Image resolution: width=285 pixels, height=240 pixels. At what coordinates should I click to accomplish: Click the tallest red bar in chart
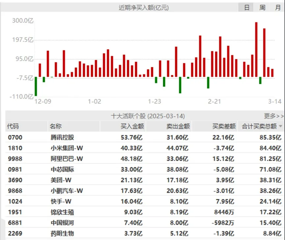click(x=256, y=50)
